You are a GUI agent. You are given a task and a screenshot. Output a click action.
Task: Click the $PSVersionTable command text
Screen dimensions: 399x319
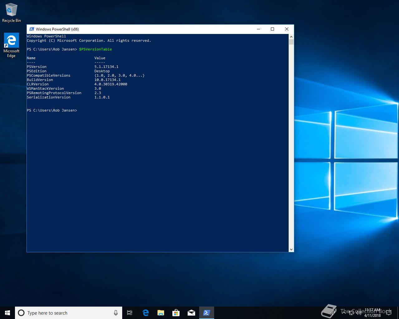point(95,49)
